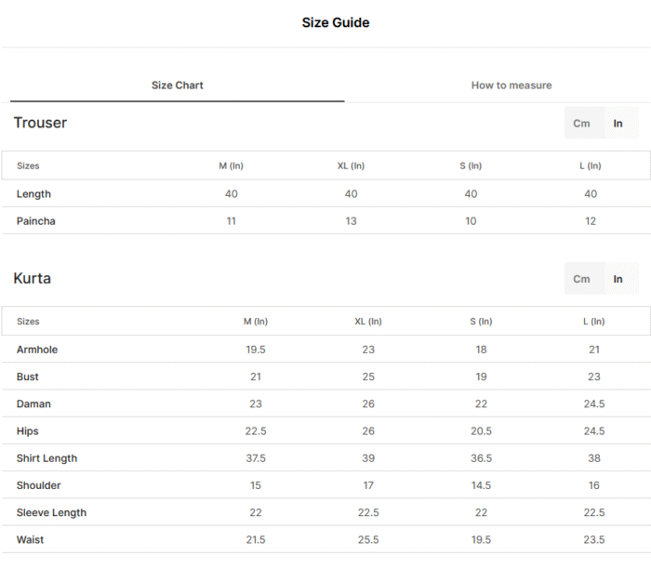Select the Kurta S (In) column header

pyautogui.click(x=481, y=322)
